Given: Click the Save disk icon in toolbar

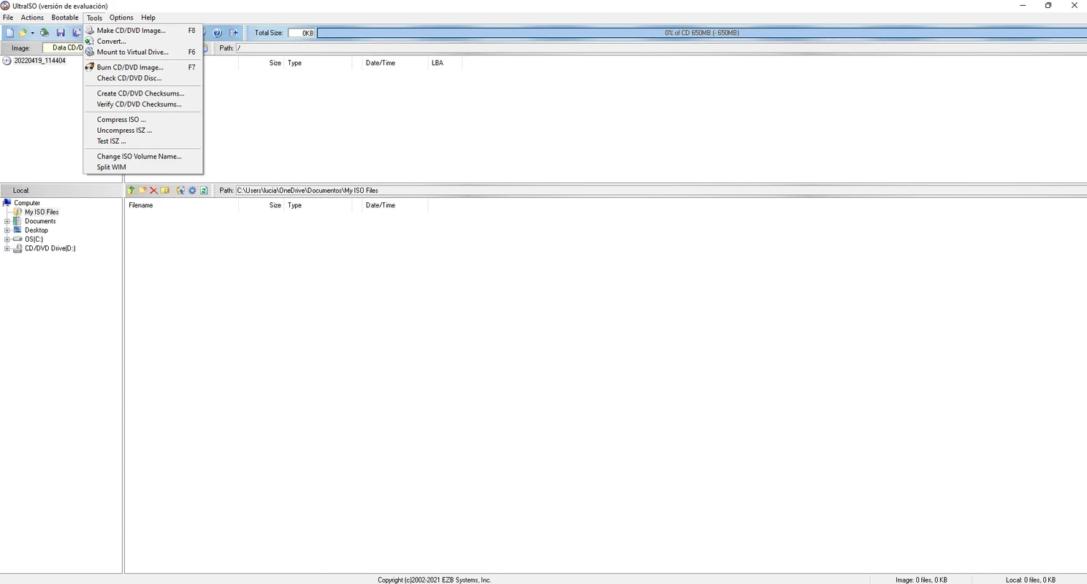Looking at the screenshot, I should [x=61, y=33].
